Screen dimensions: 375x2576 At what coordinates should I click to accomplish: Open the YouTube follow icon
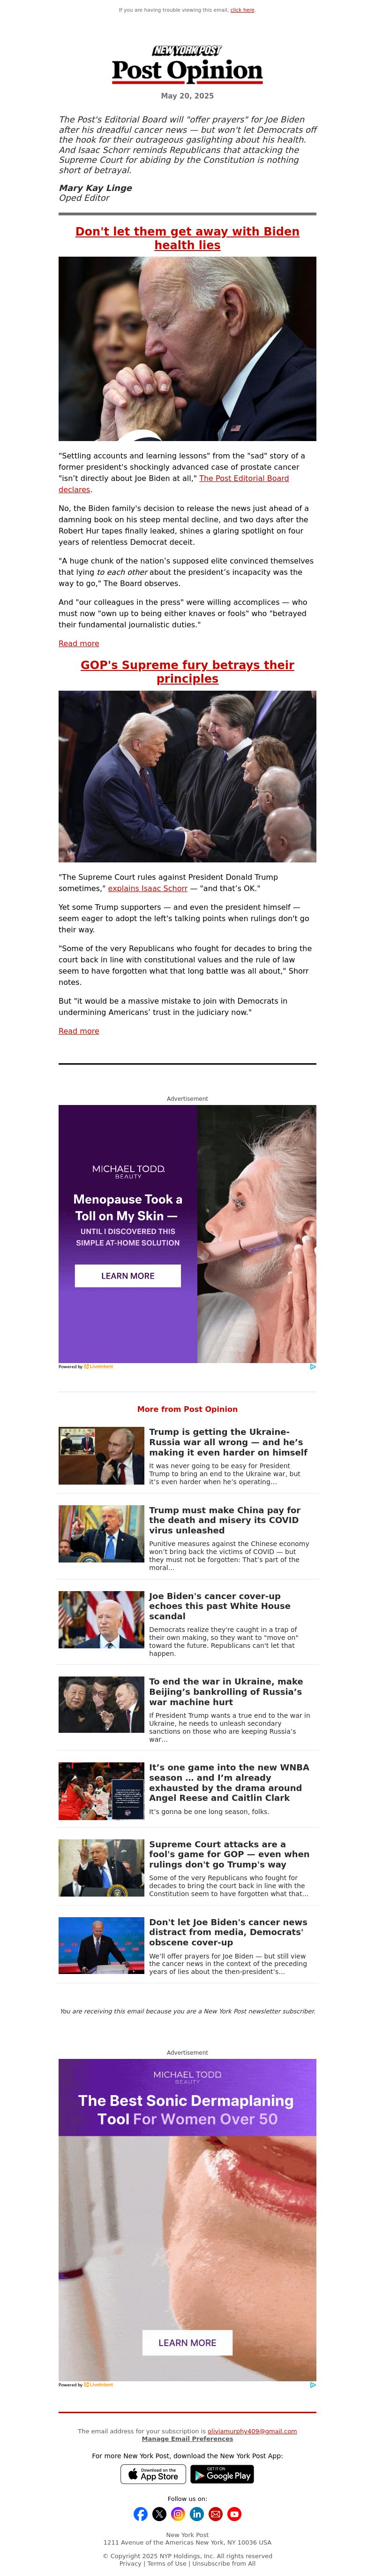point(234,2514)
